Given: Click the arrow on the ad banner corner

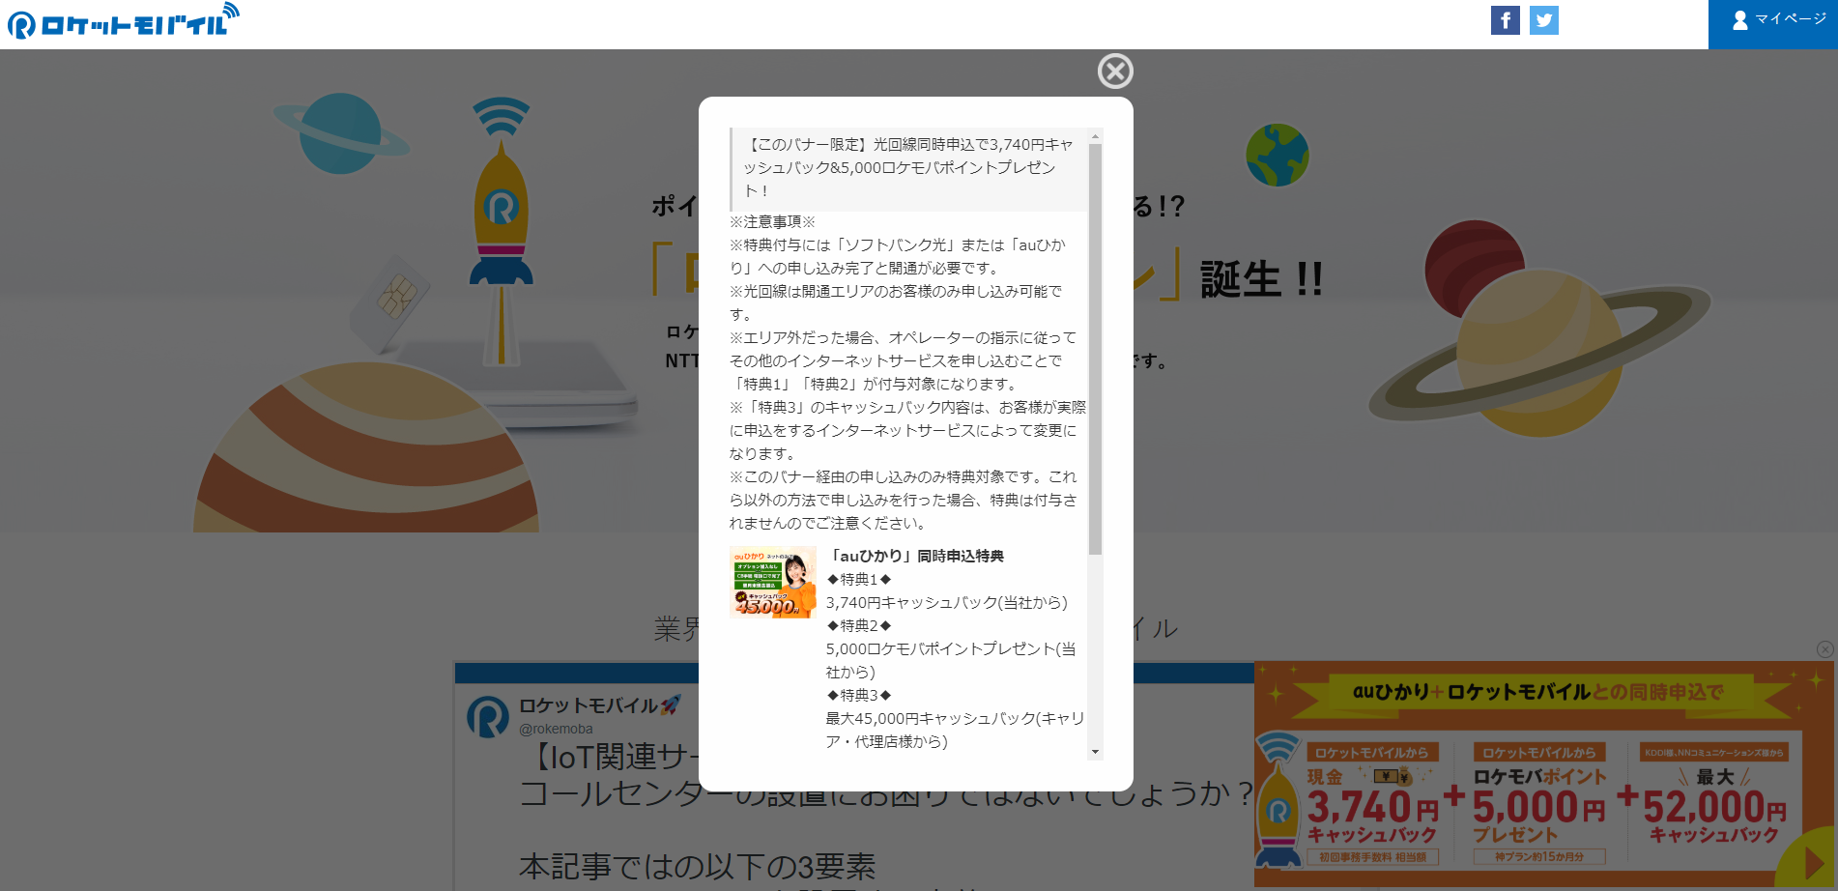Looking at the screenshot, I should point(1813,862).
